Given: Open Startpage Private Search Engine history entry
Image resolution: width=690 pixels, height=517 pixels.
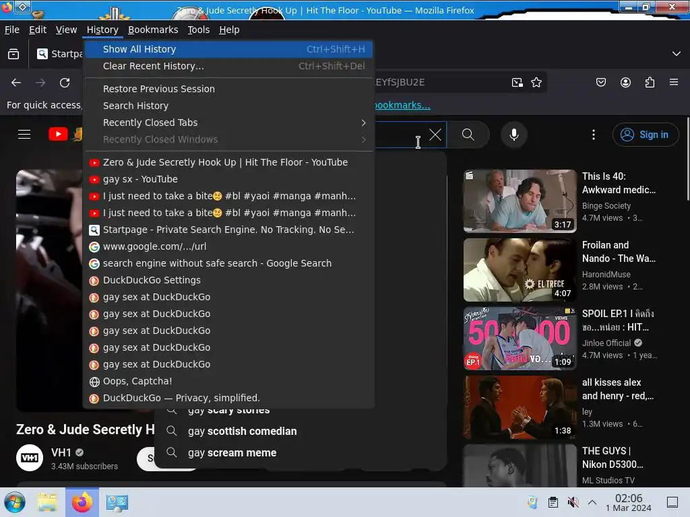Looking at the screenshot, I should [229, 230].
